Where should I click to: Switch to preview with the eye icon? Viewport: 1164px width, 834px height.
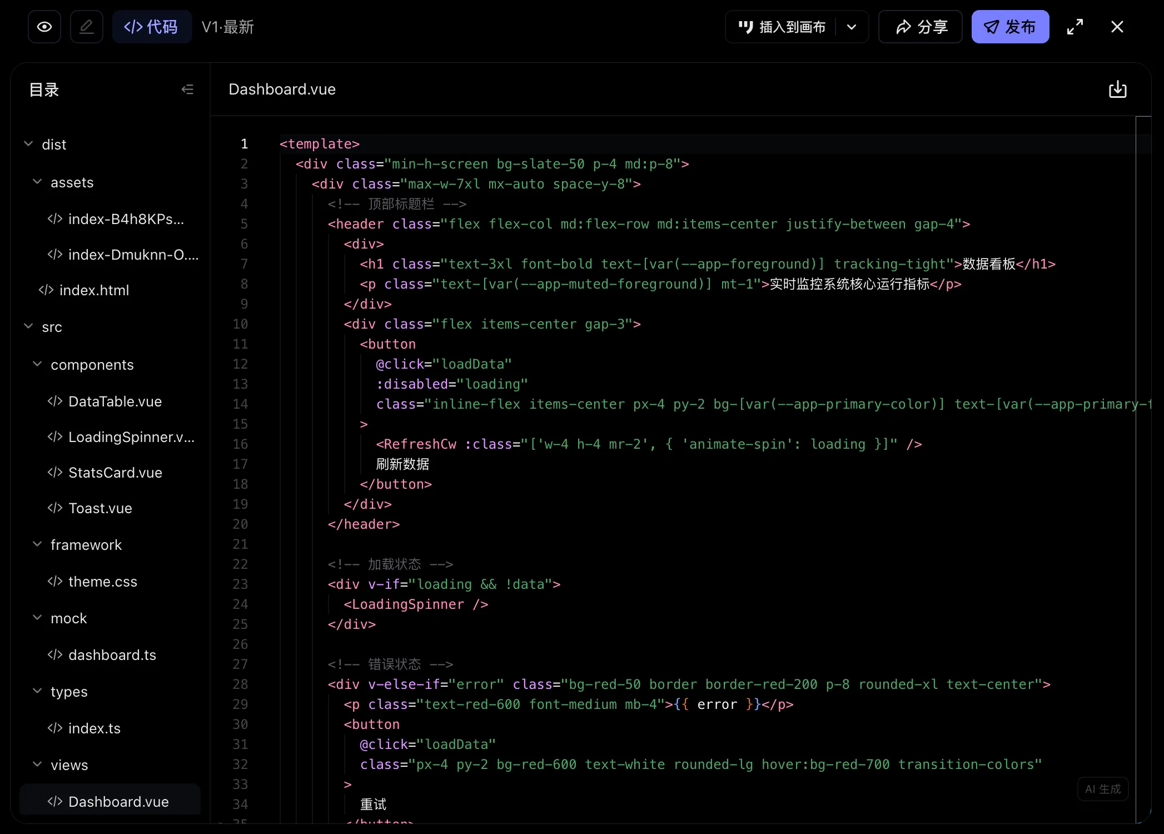click(x=44, y=27)
